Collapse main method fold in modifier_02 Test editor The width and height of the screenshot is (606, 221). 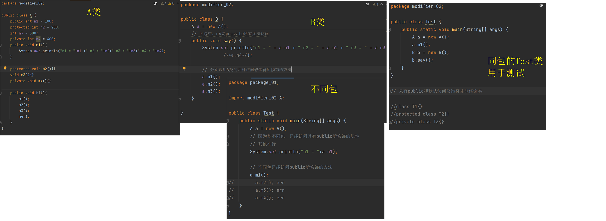click(390, 30)
